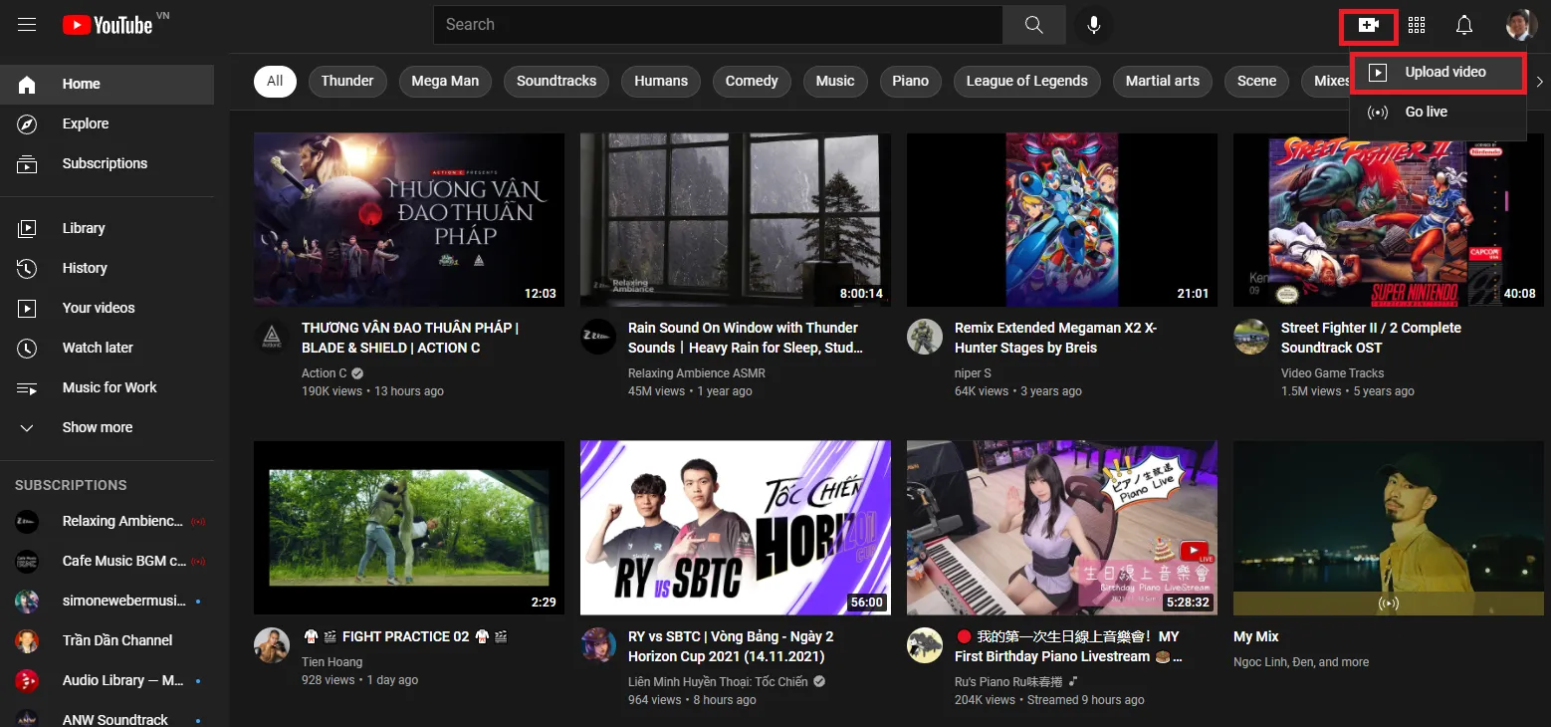Select the Piano filter chip

tap(910, 82)
